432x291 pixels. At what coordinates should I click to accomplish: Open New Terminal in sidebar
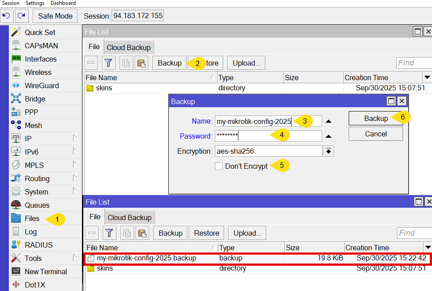46,272
